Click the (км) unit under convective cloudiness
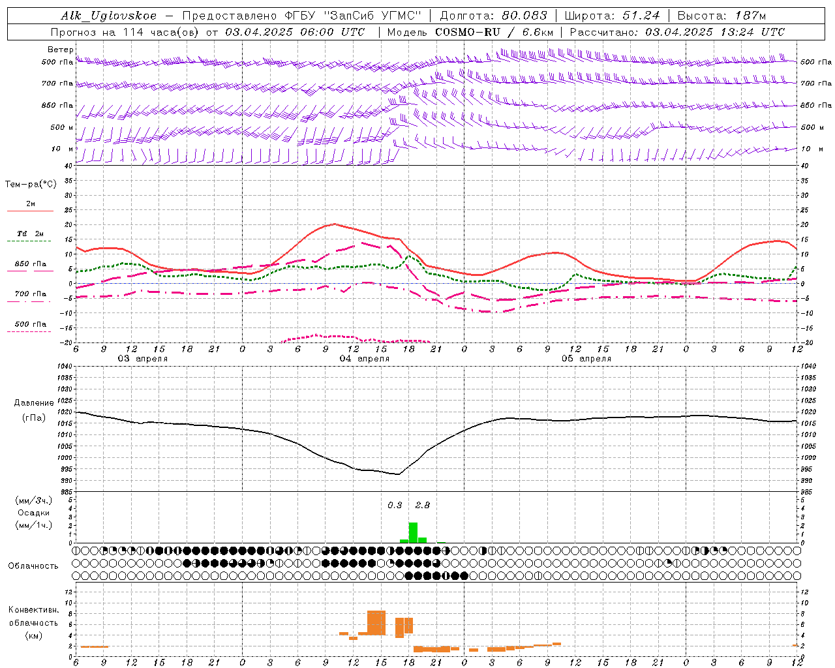Image resolution: width=835 pixels, height=668 pixels. 33,635
